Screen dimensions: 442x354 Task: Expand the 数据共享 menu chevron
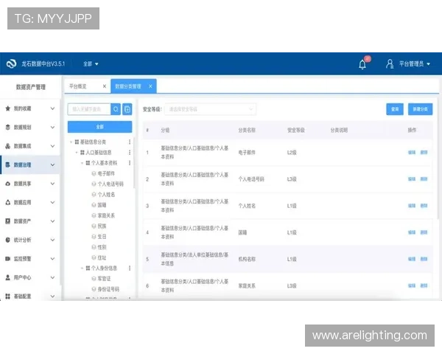click(x=52, y=184)
